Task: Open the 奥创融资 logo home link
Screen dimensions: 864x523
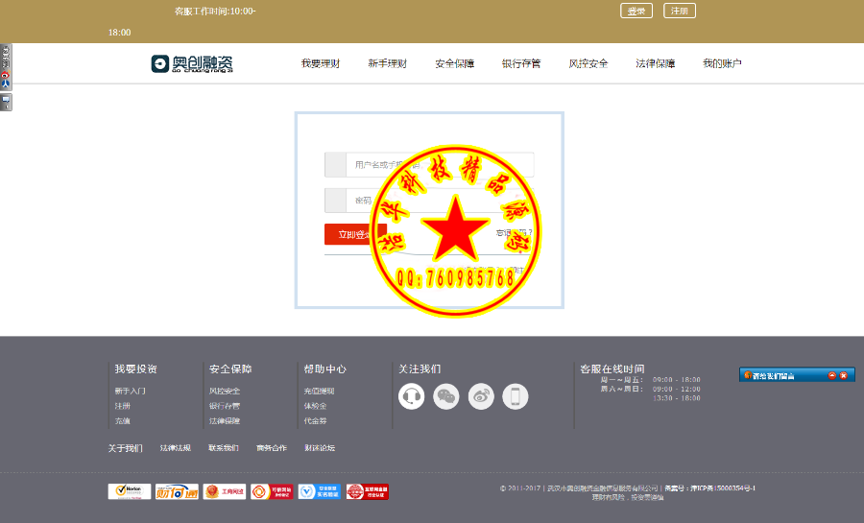Action: 192,64
